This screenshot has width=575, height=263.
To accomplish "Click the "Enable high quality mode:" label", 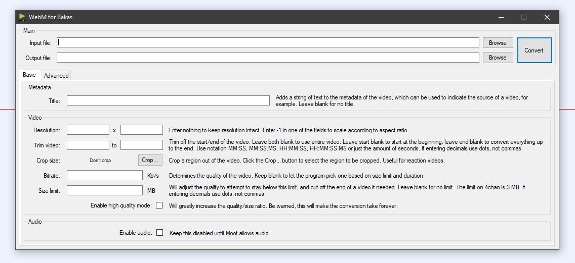I will coord(121,205).
